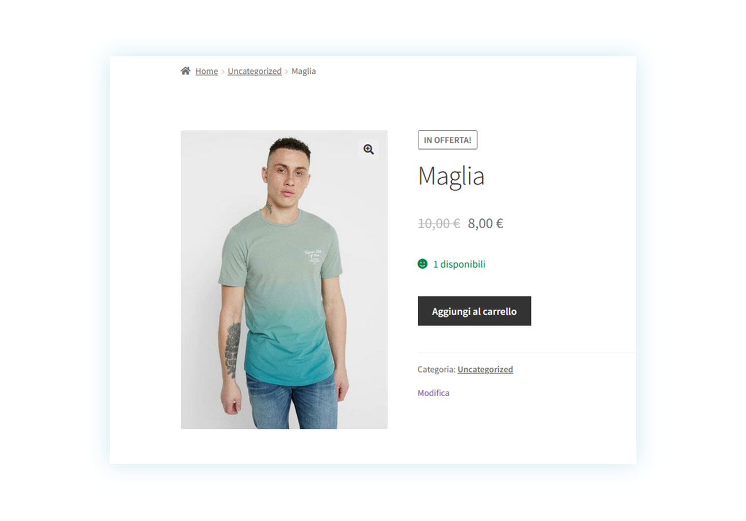Viewport: 746px width, 521px height.
Task: Click the Maglia product title heading
Action: 451,176
